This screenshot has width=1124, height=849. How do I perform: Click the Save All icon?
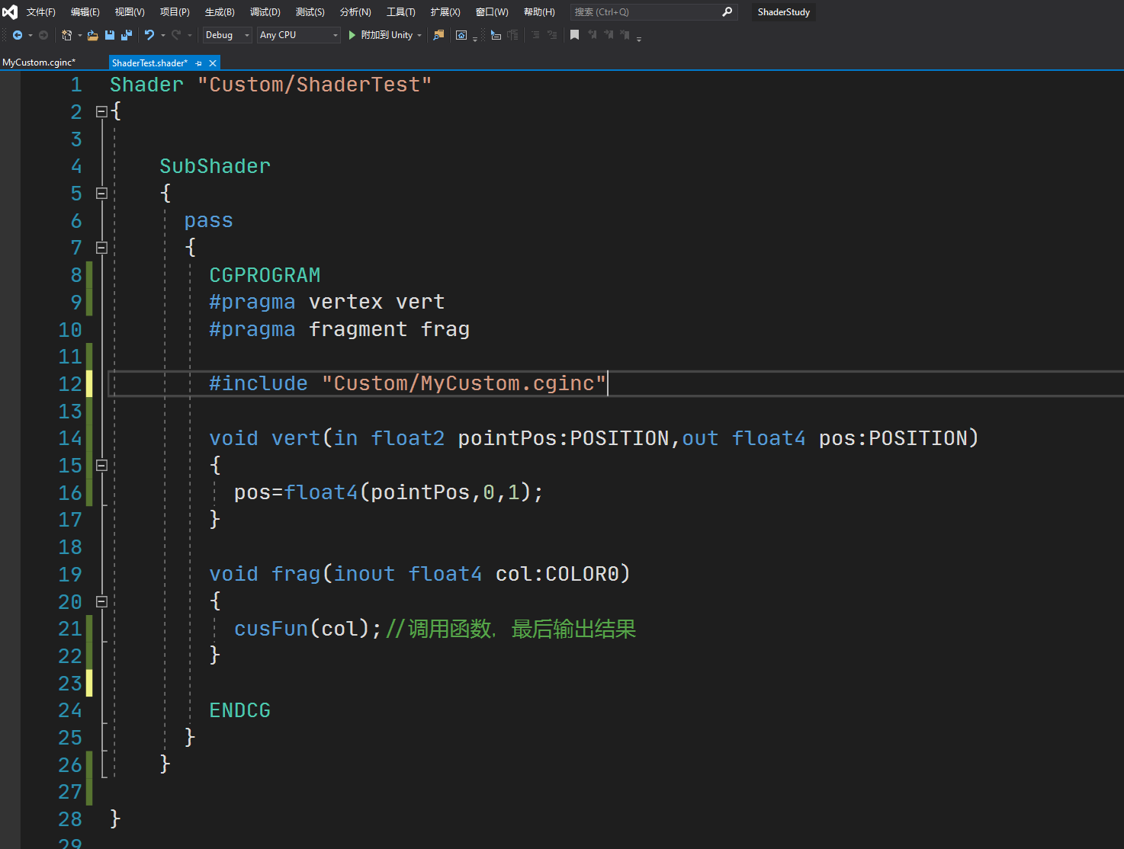pos(127,35)
